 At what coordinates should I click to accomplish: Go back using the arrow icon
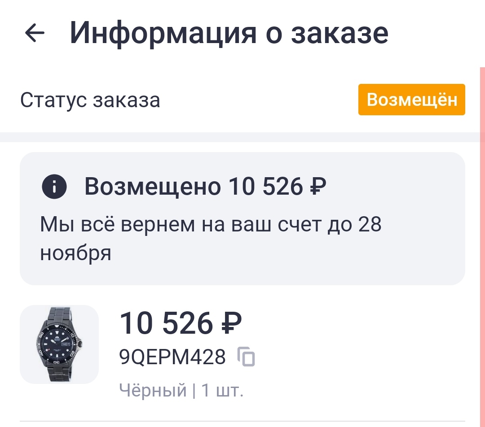pyautogui.click(x=35, y=33)
